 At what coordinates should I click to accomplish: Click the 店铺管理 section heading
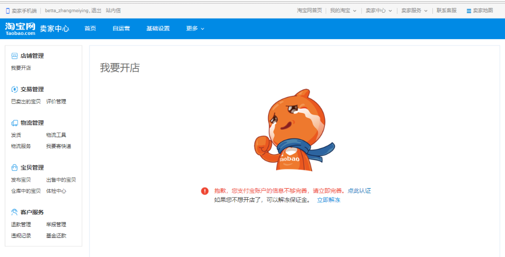[x=32, y=56]
